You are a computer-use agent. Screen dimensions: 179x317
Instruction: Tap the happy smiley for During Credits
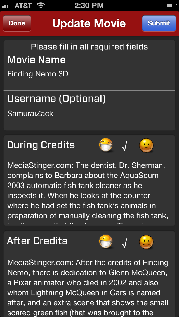click(106, 145)
